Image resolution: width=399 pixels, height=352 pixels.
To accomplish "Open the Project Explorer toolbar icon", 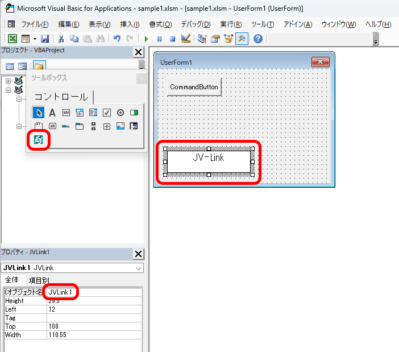I will [202, 39].
